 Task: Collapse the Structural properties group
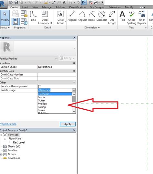point(74,63)
